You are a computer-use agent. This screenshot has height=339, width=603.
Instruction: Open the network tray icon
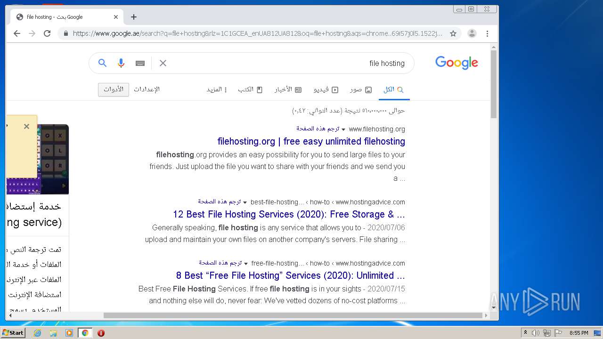547,333
